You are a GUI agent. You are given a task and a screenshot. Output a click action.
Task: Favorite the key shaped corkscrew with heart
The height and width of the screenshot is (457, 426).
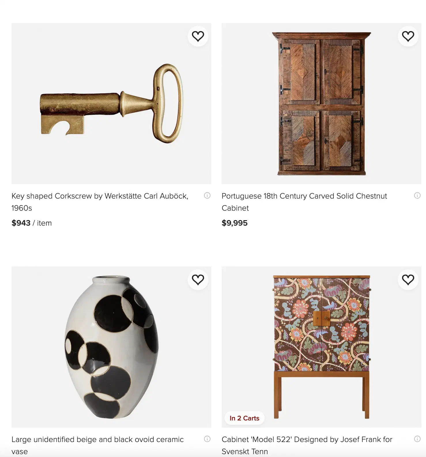(198, 36)
